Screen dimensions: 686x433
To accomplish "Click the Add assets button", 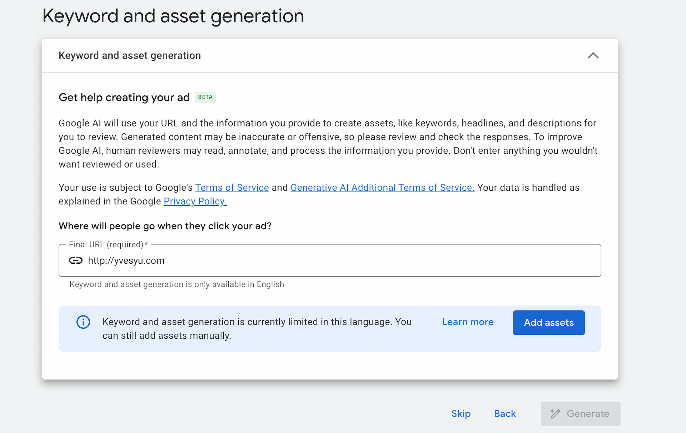I will [549, 323].
